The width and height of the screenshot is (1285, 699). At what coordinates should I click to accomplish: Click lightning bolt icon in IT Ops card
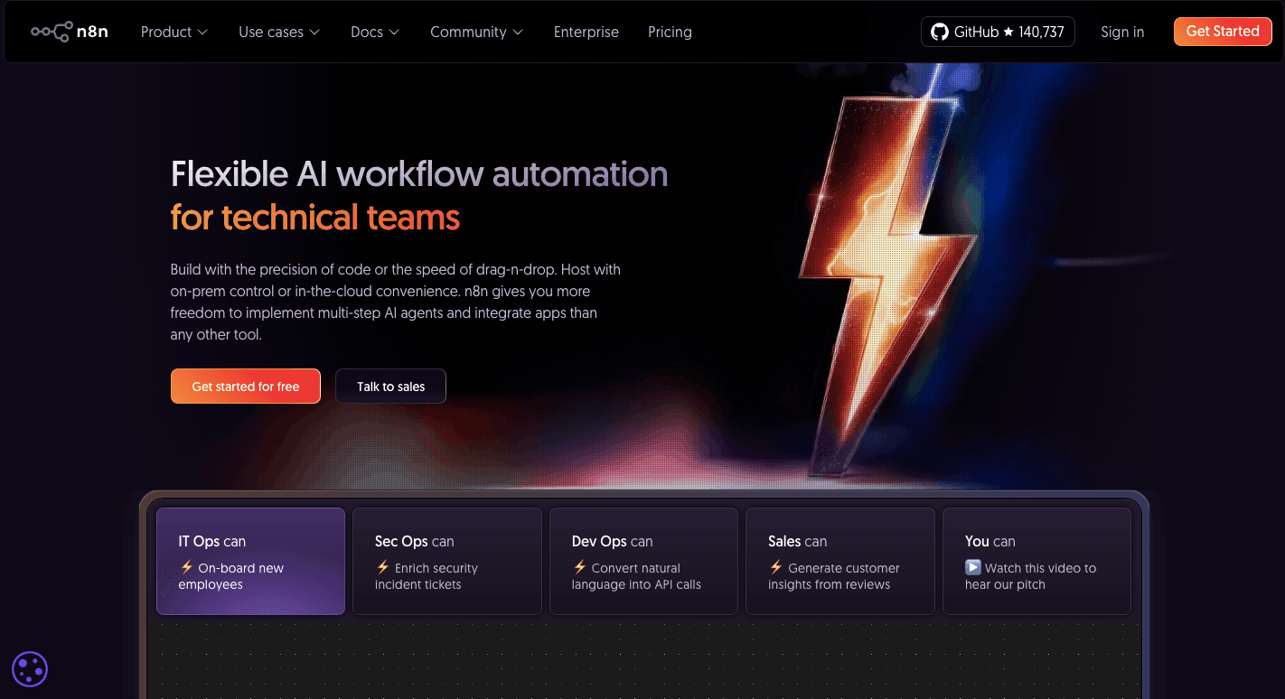[x=186, y=568]
